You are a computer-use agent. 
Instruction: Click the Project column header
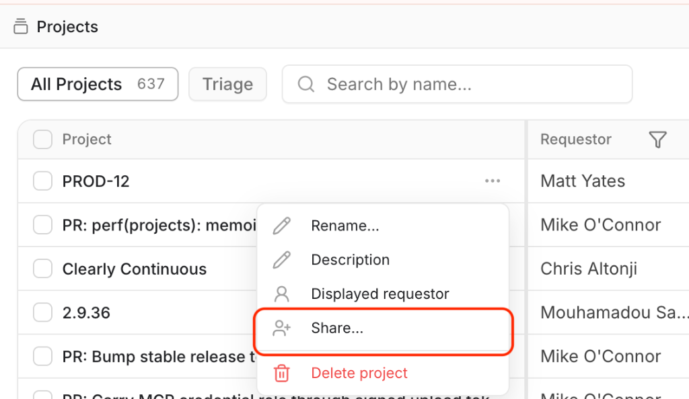(87, 140)
